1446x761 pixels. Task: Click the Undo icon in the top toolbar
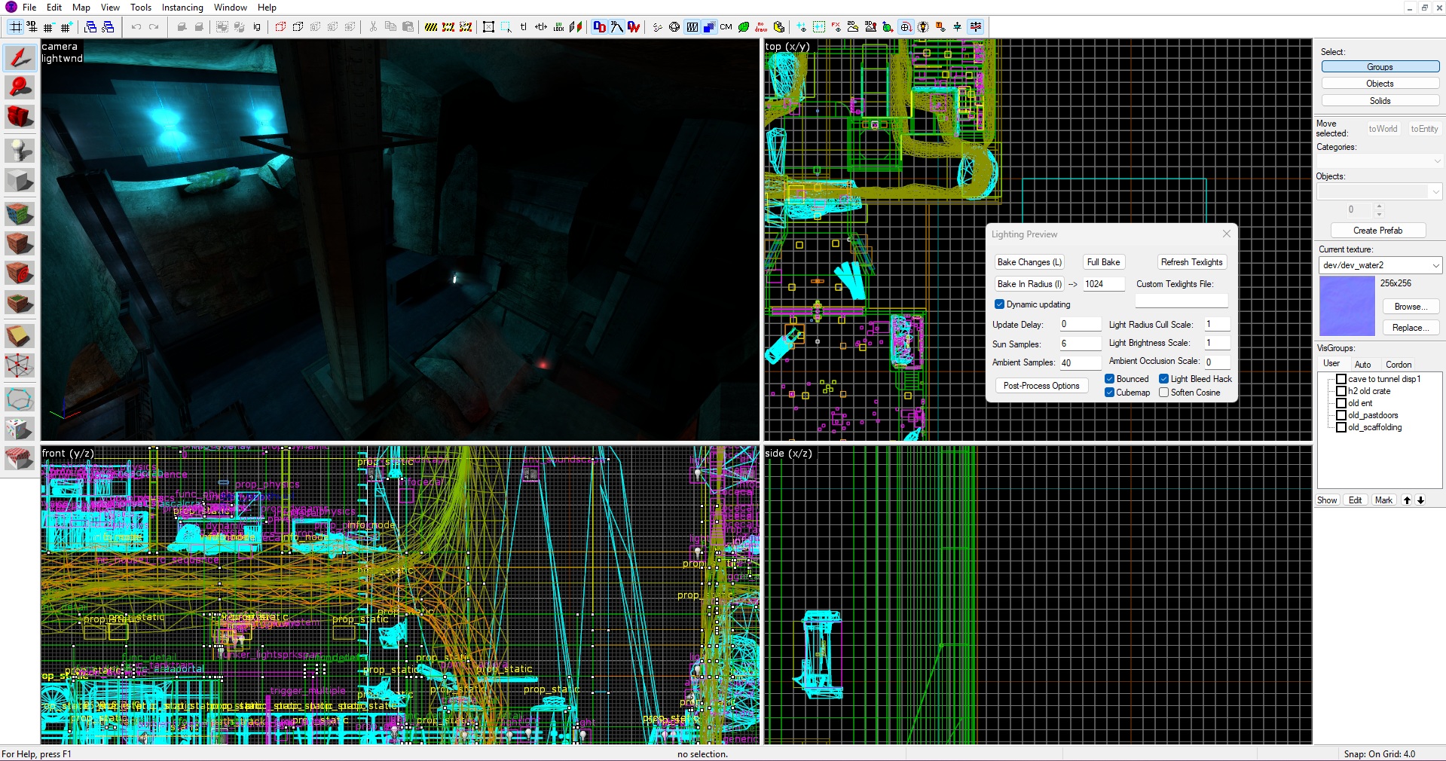tap(136, 27)
